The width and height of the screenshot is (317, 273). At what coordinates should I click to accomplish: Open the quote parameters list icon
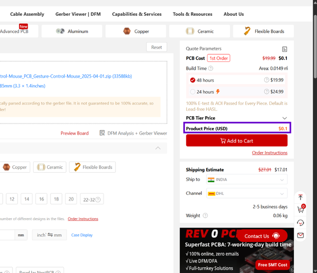click(284, 49)
